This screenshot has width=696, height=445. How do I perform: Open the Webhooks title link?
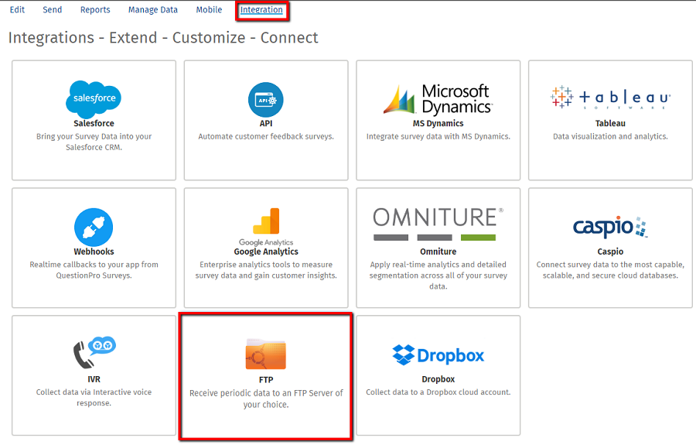pos(94,252)
